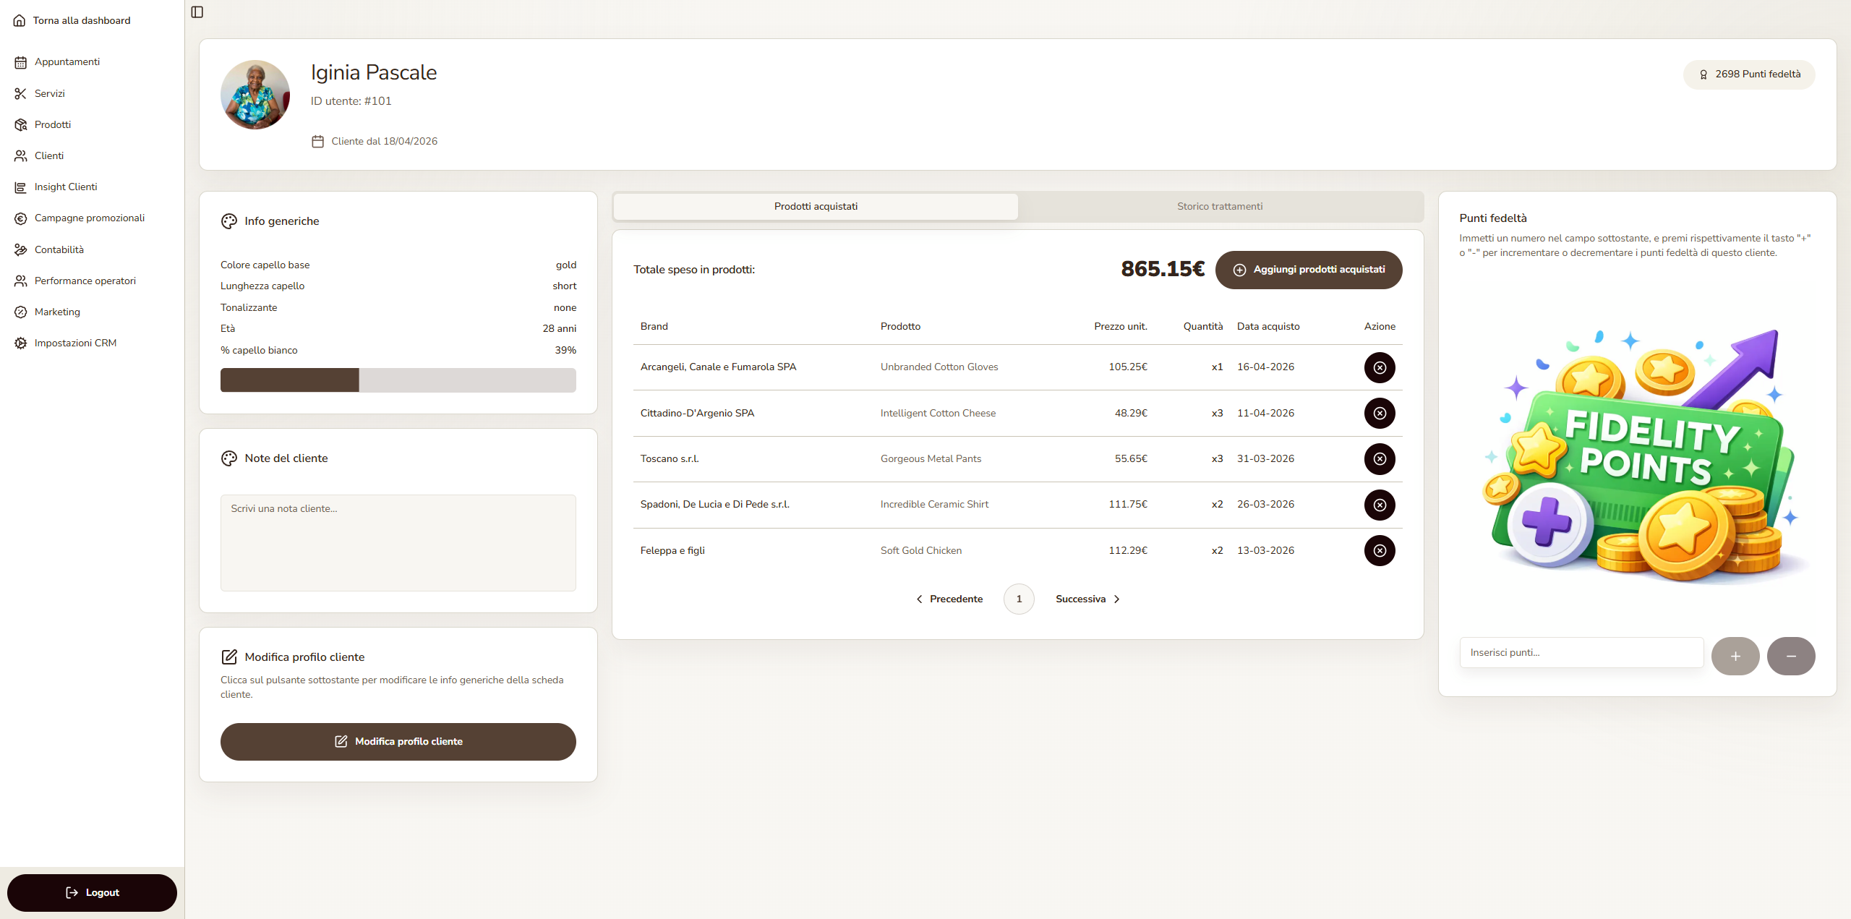Click Iginia Pascale profile photo
Image resolution: width=1851 pixels, height=919 pixels.
click(x=255, y=95)
